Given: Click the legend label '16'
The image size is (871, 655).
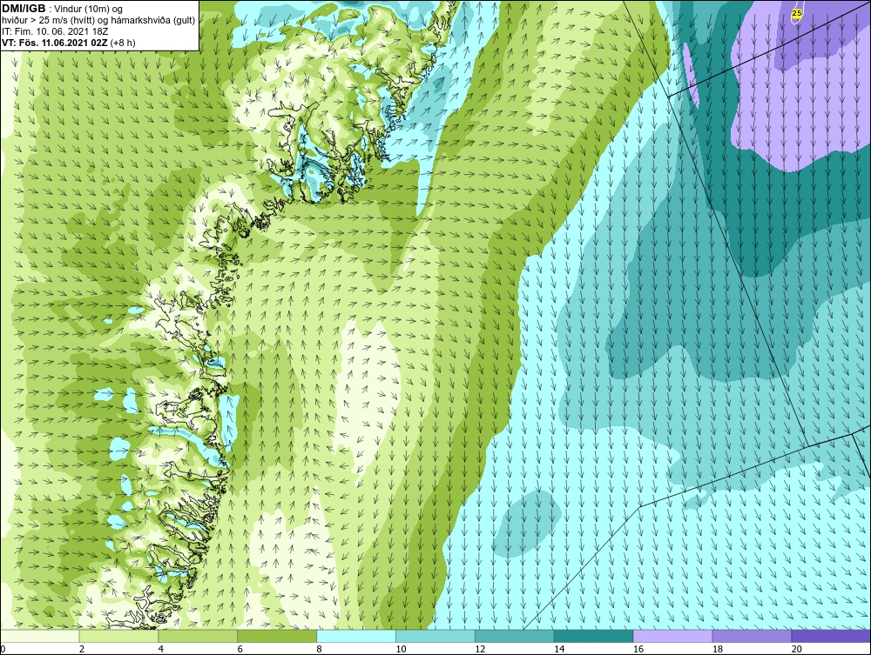Looking at the screenshot, I should click(x=638, y=649).
